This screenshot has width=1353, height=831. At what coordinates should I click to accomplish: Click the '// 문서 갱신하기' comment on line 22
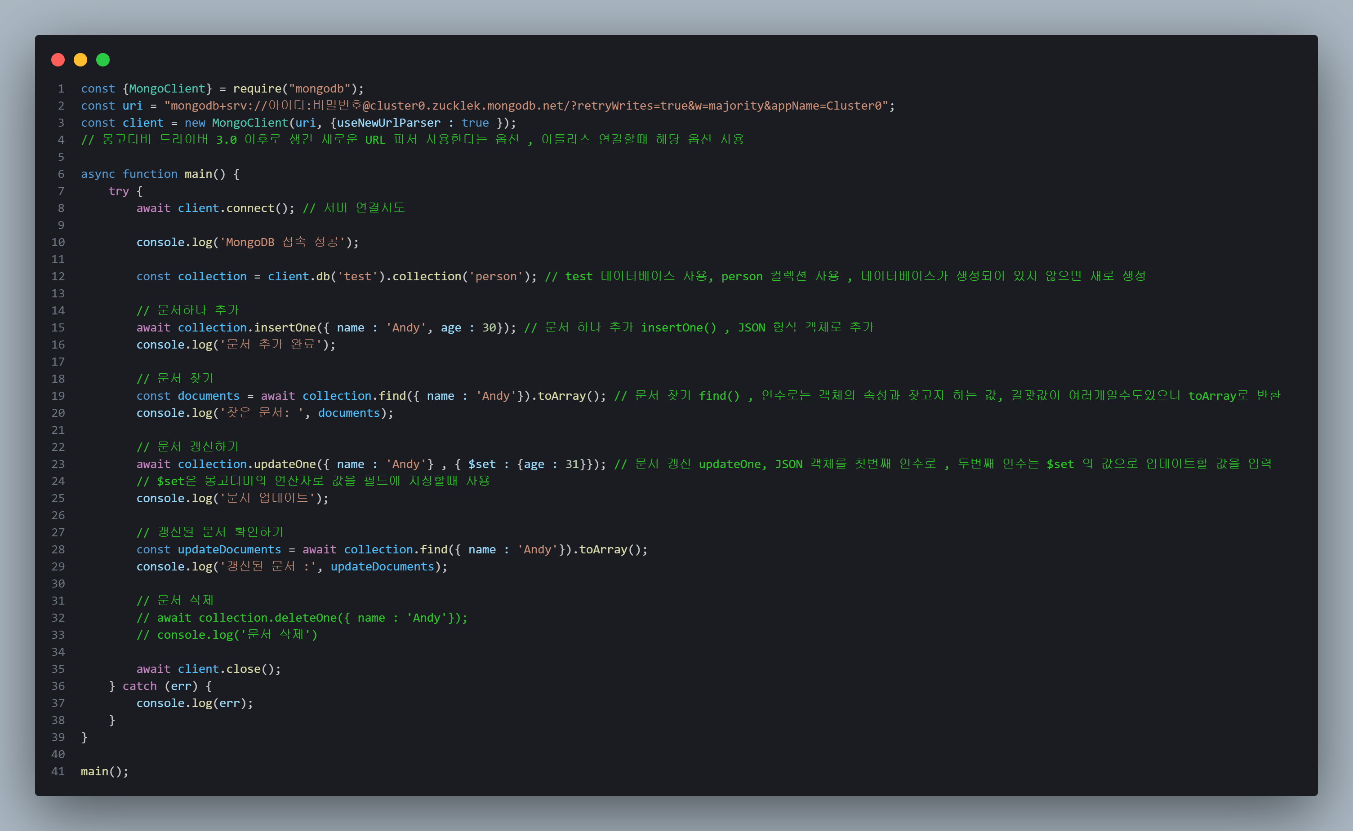(187, 446)
